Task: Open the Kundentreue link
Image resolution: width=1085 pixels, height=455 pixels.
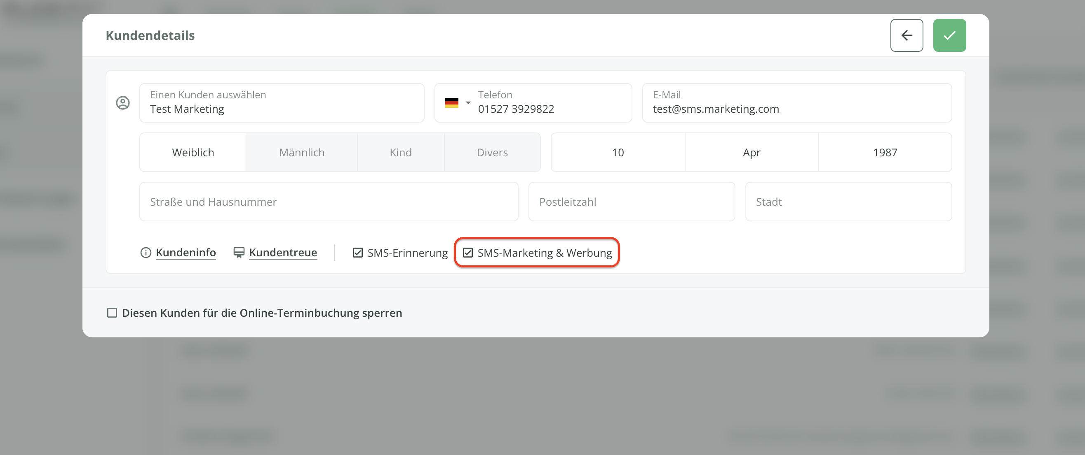Action: coord(283,252)
